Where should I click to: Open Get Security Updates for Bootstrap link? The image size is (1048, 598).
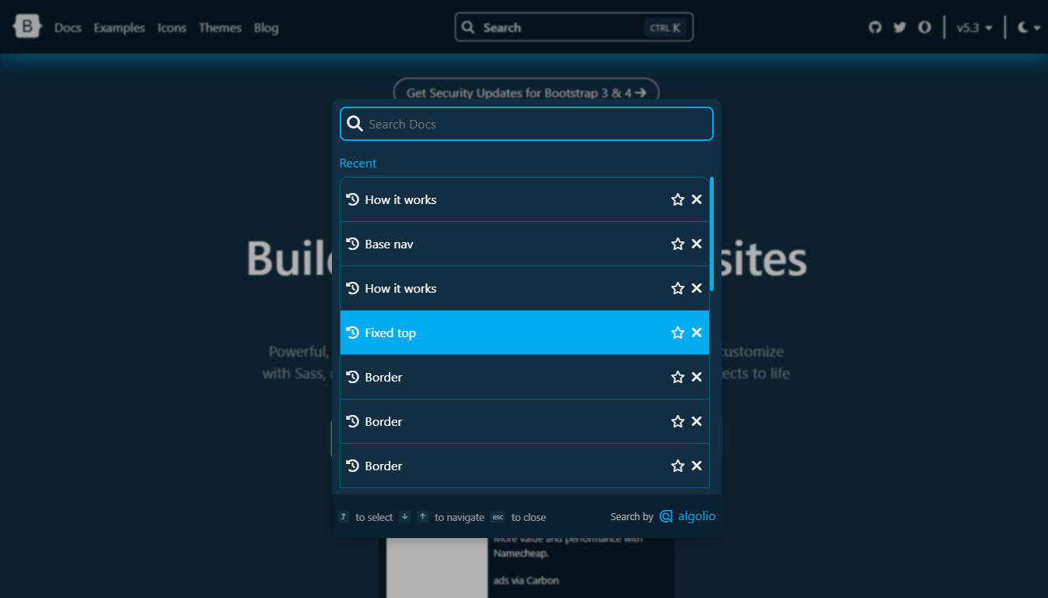point(526,93)
